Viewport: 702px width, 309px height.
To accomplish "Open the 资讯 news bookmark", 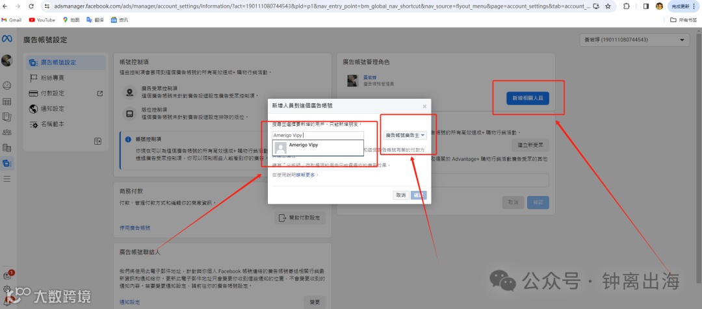I will (120, 20).
